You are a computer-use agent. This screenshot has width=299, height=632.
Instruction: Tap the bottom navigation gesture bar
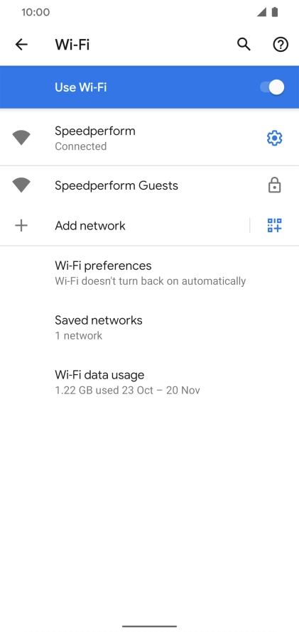[x=149, y=626]
